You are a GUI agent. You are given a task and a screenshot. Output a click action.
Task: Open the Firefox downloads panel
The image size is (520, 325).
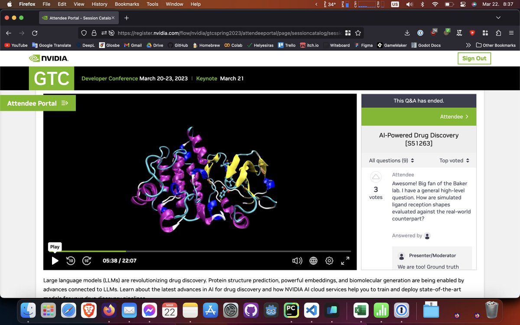407,33
